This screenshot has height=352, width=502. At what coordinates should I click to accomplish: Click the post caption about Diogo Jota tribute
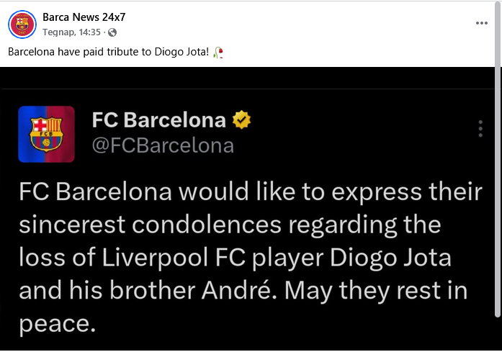tap(109, 52)
